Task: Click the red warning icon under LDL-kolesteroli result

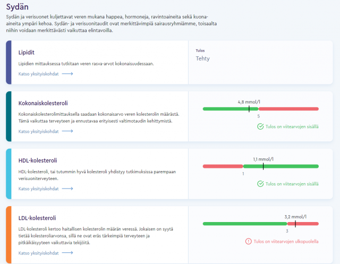Action: click(248, 241)
